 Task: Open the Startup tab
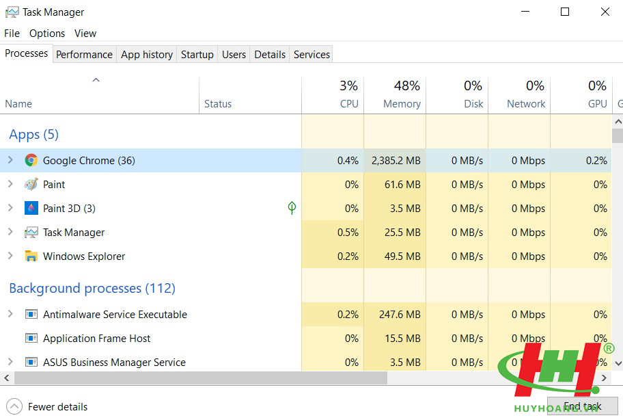[x=197, y=55]
